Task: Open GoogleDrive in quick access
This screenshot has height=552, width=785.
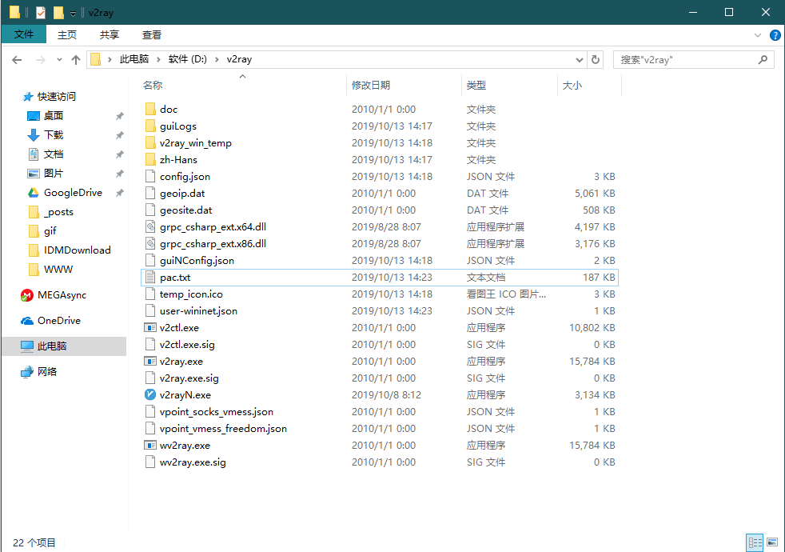Action: pyautogui.click(x=65, y=193)
